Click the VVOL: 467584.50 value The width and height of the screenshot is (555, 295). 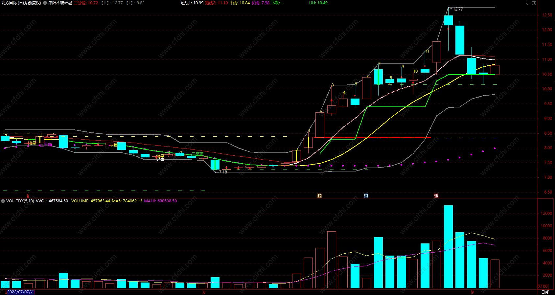point(52,201)
